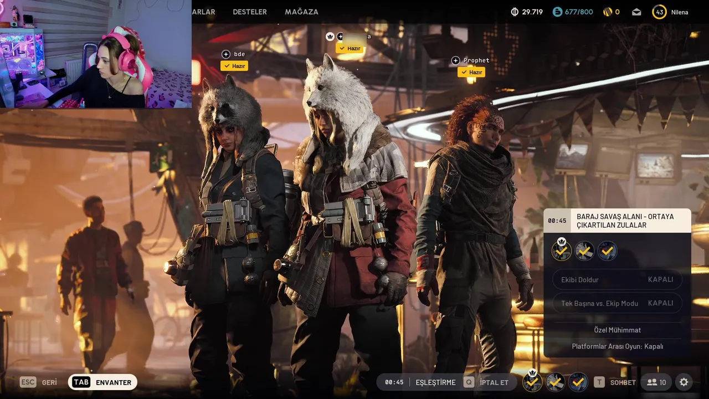Select the crowned leader avatar in match panel

tap(562, 250)
